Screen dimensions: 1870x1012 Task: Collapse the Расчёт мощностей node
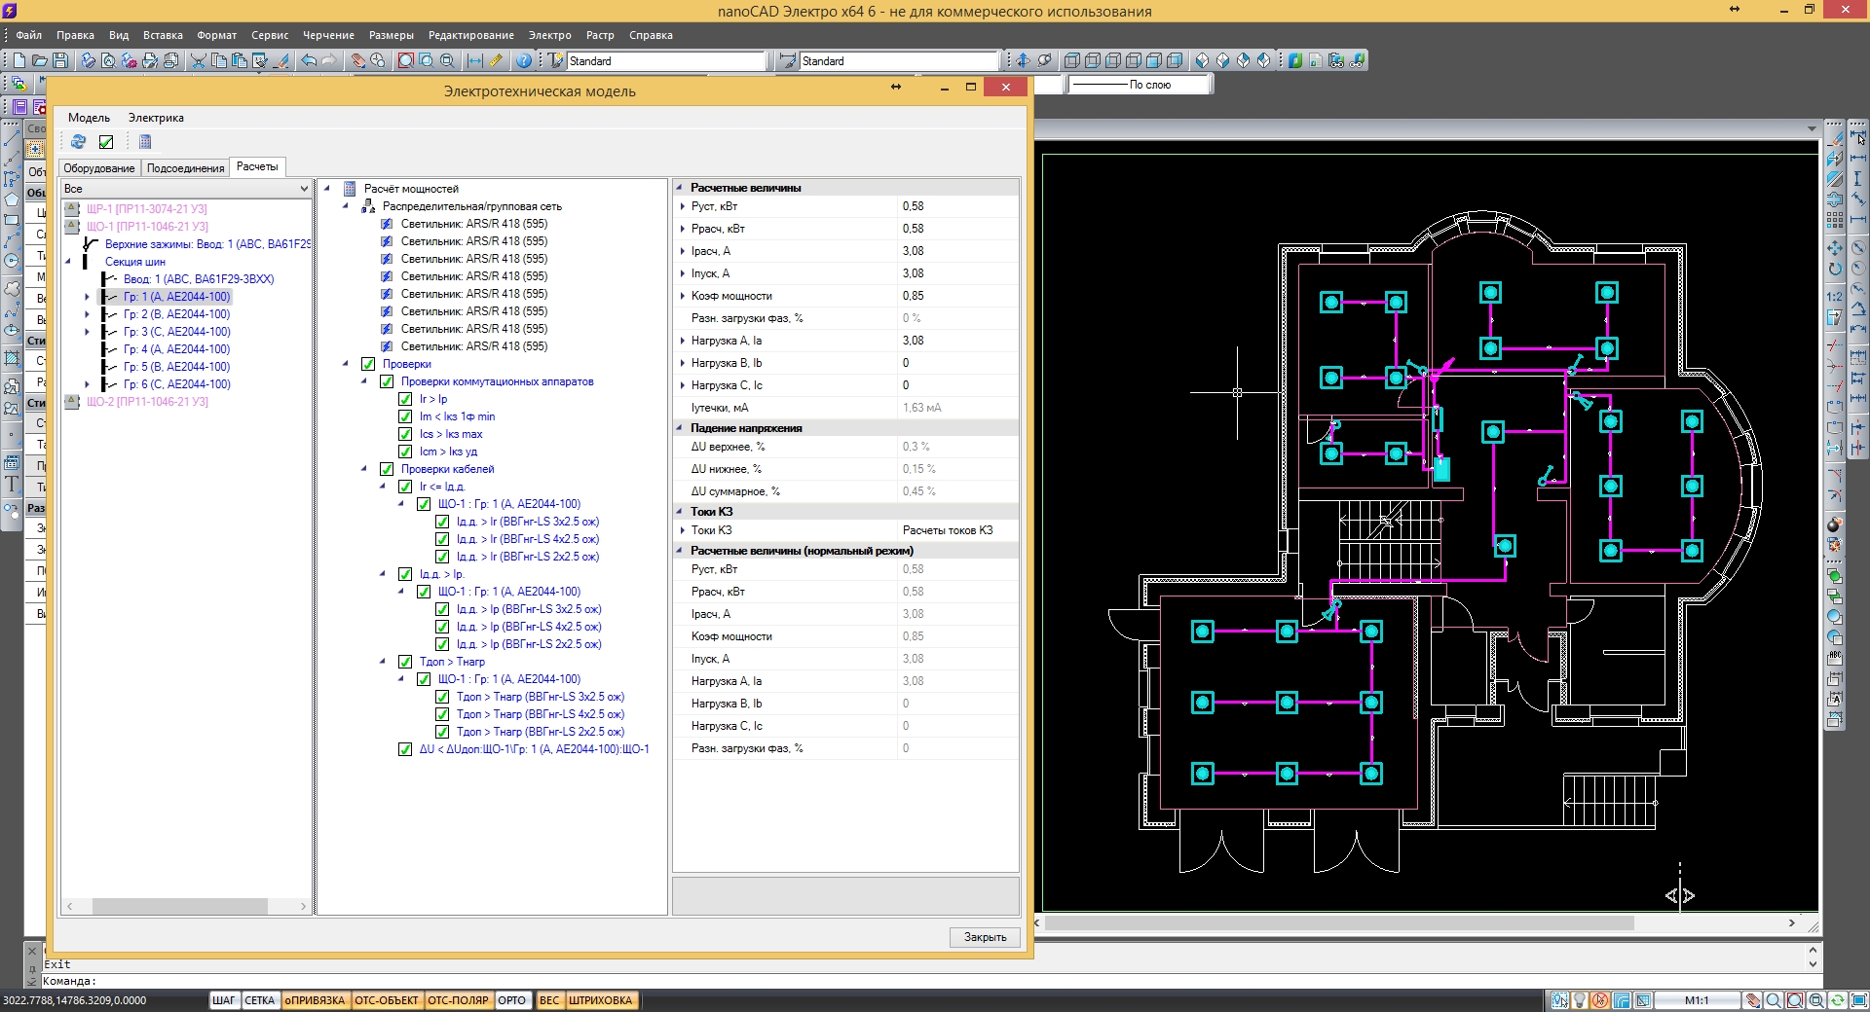coord(326,189)
